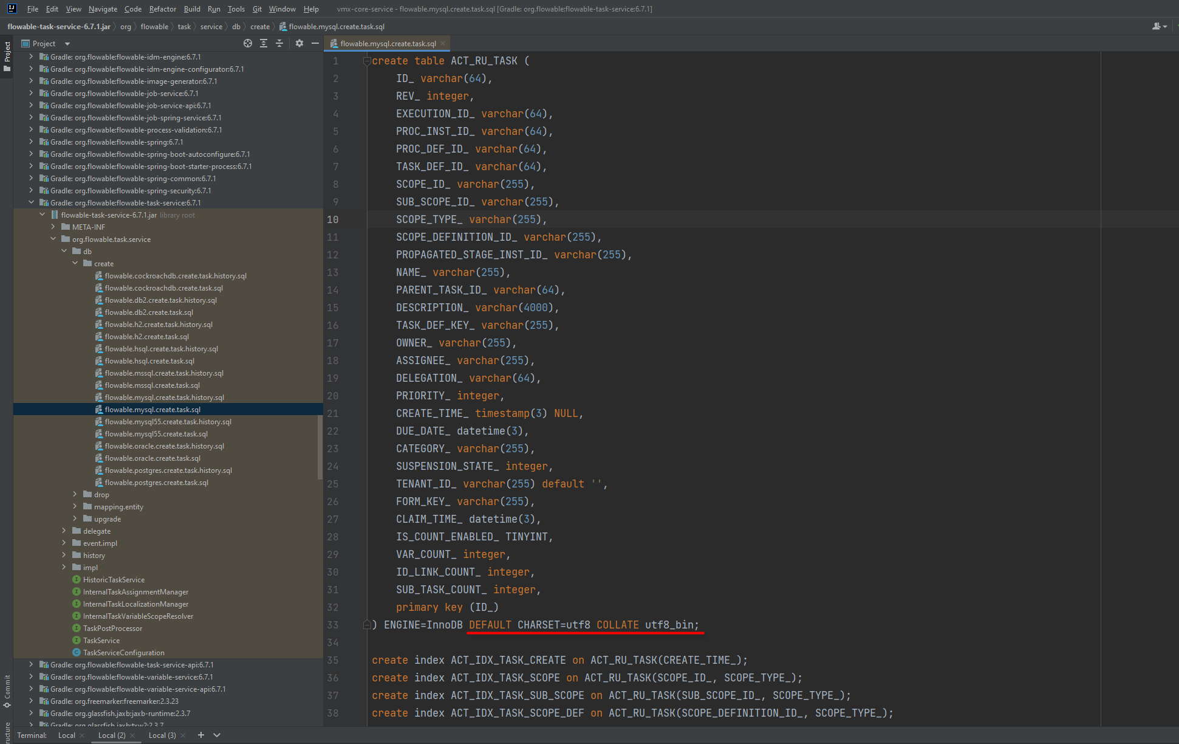This screenshot has width=1179, height=744.
Task: Click the Expand All icon in Project toolbar
Action: (x=263, y=43)
